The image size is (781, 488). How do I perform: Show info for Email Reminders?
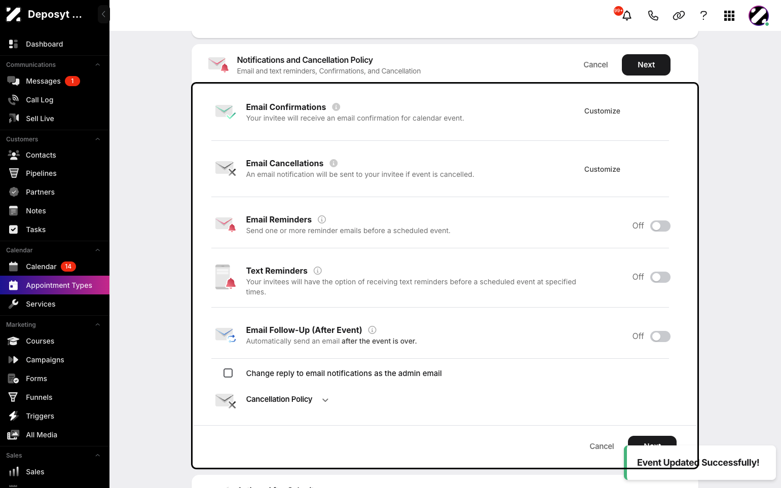(322, 219)
